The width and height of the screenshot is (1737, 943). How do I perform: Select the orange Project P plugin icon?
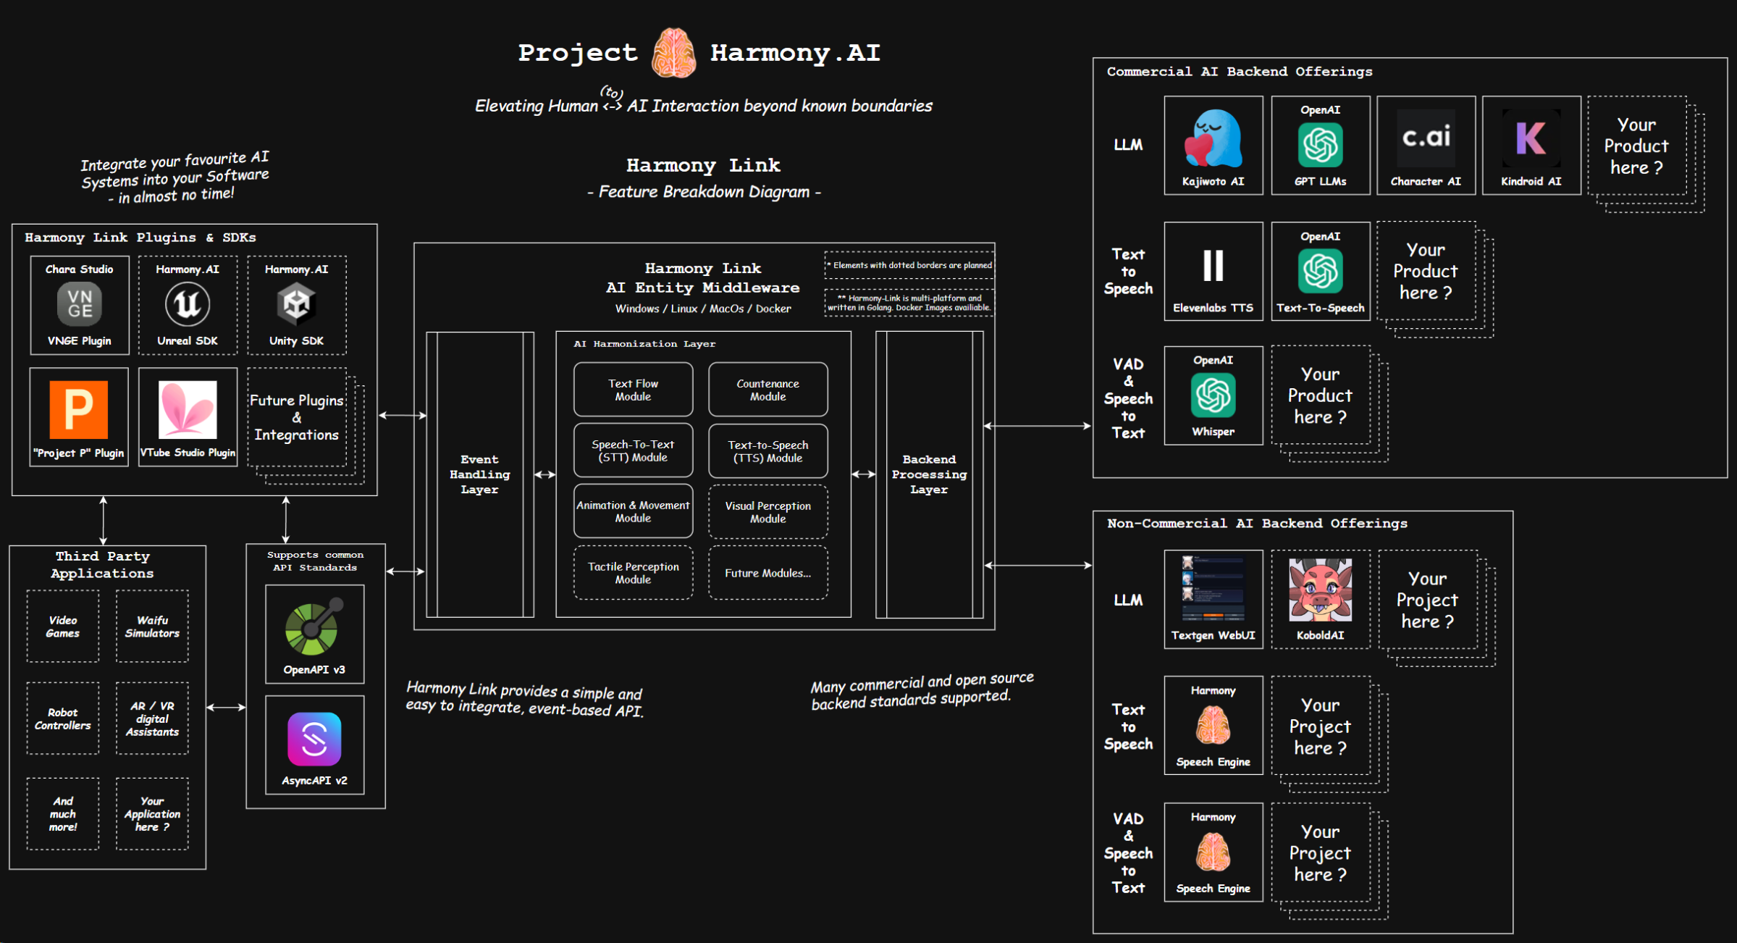[x=79, y=410]
